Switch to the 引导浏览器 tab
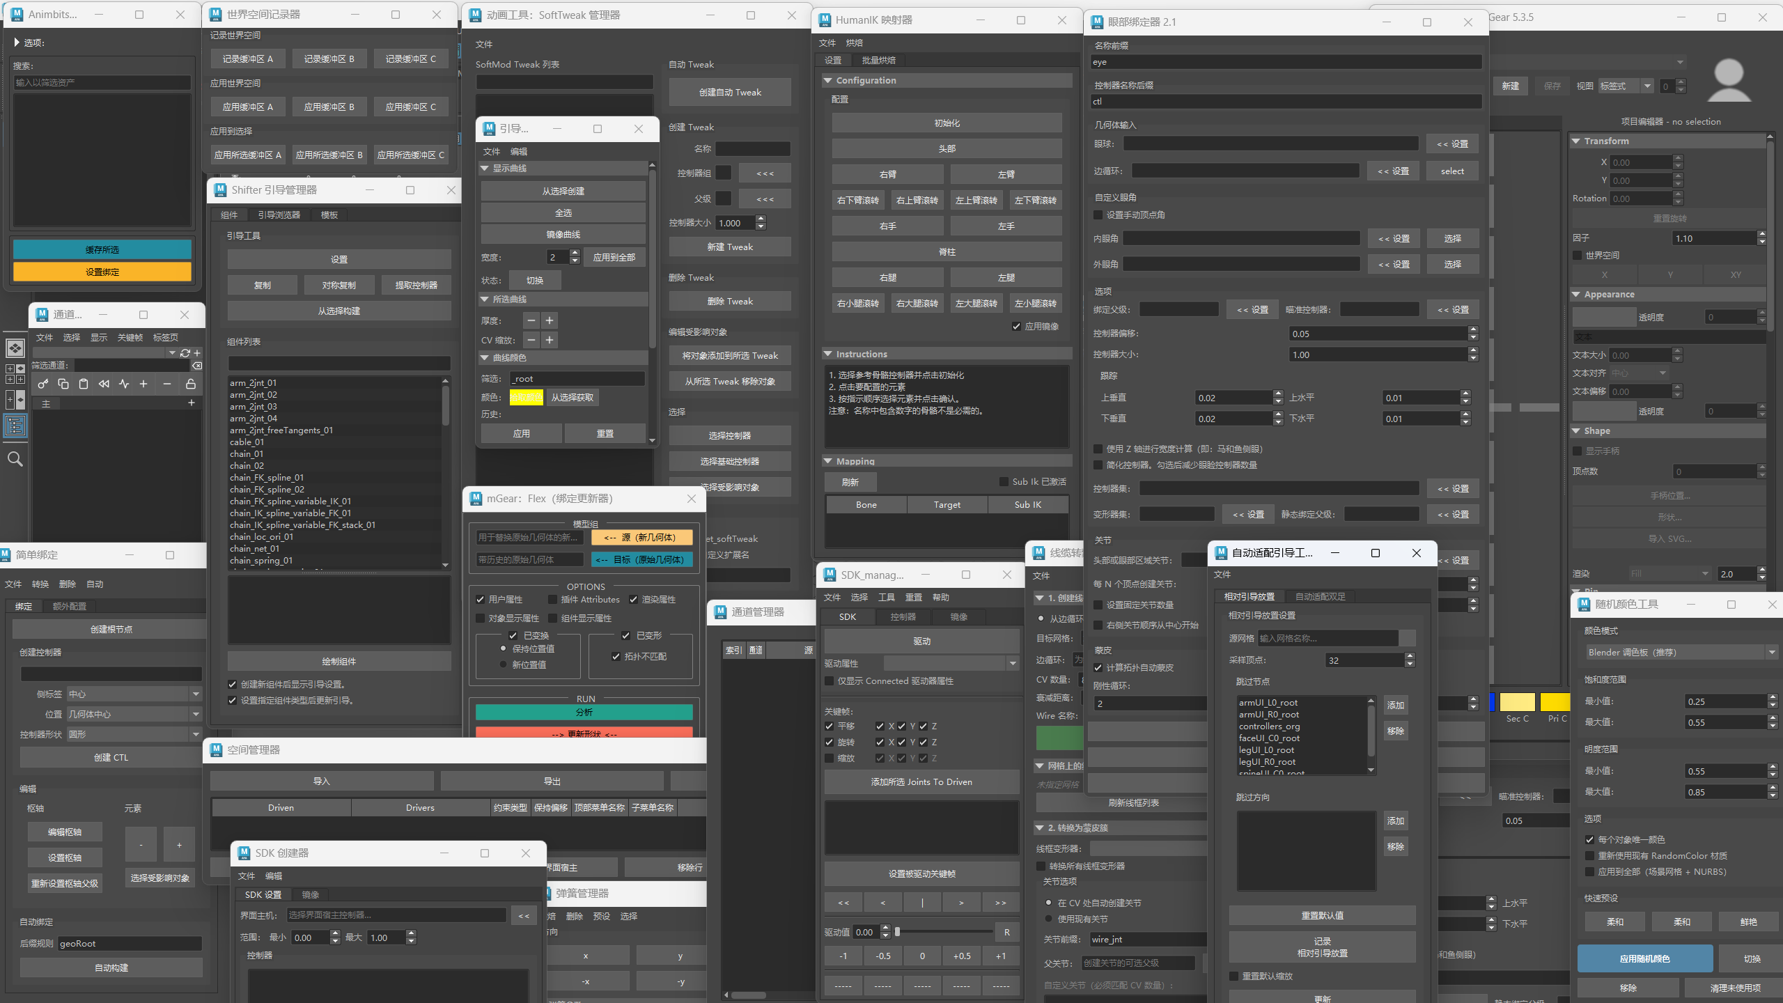The width and height of the screenshot is (1783, 1003). coord(279,215)
